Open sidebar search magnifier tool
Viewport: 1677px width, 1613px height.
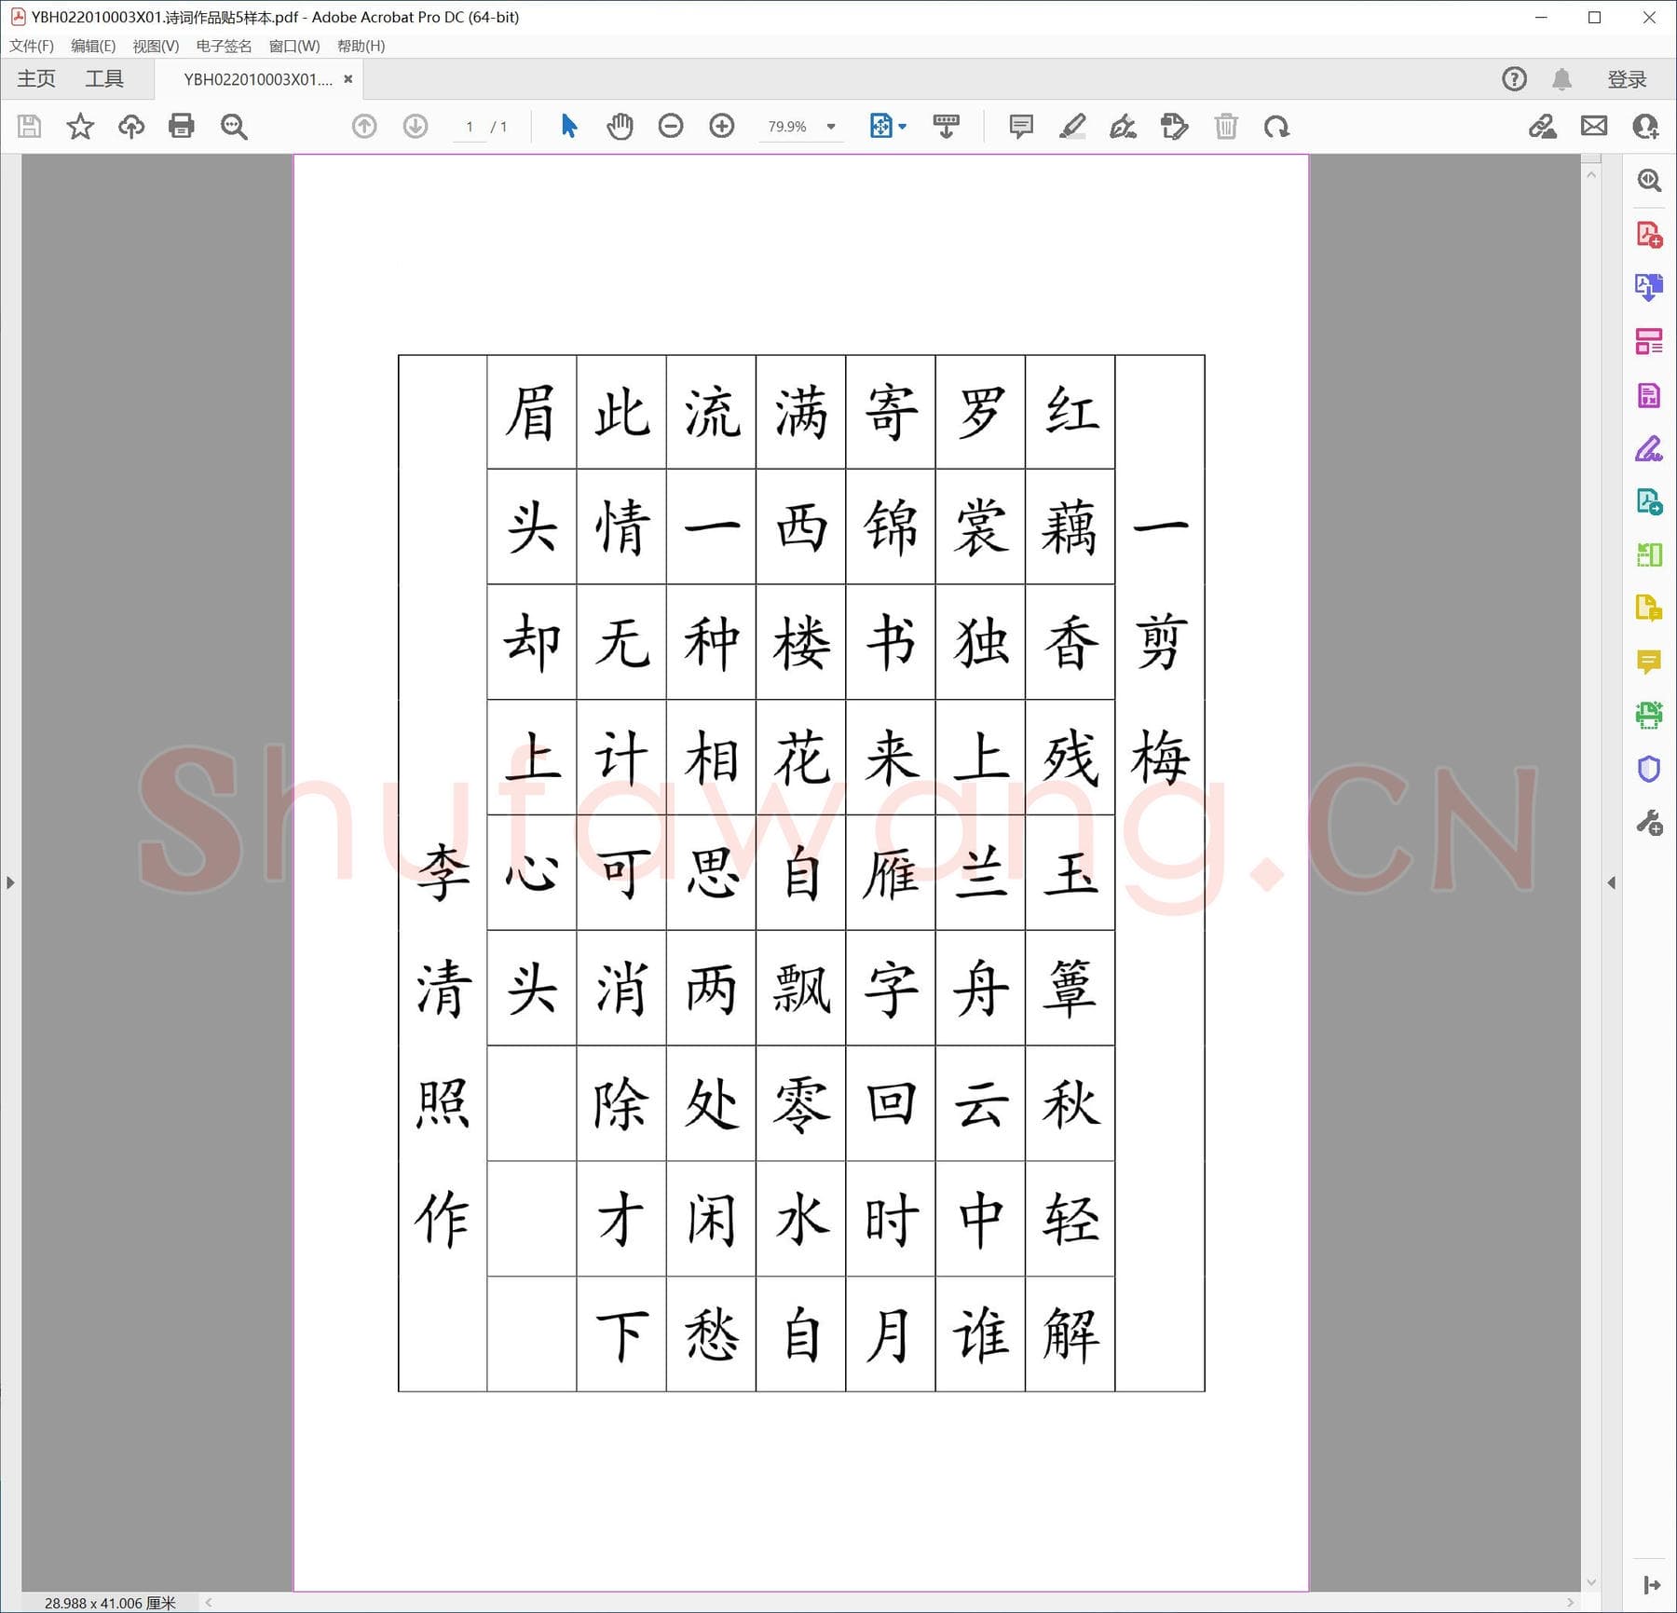[x=1649, y=180]
